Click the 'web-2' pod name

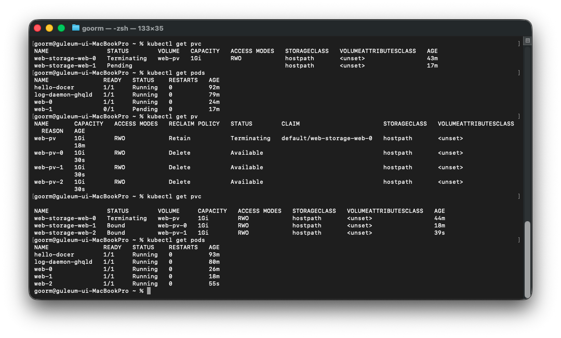point(43,283)
